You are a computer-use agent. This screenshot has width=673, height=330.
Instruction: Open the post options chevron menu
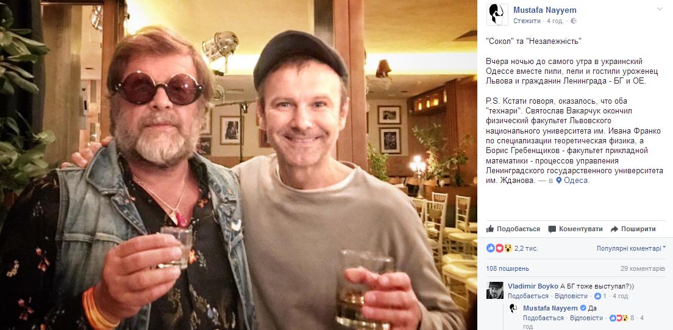(660, 10)
